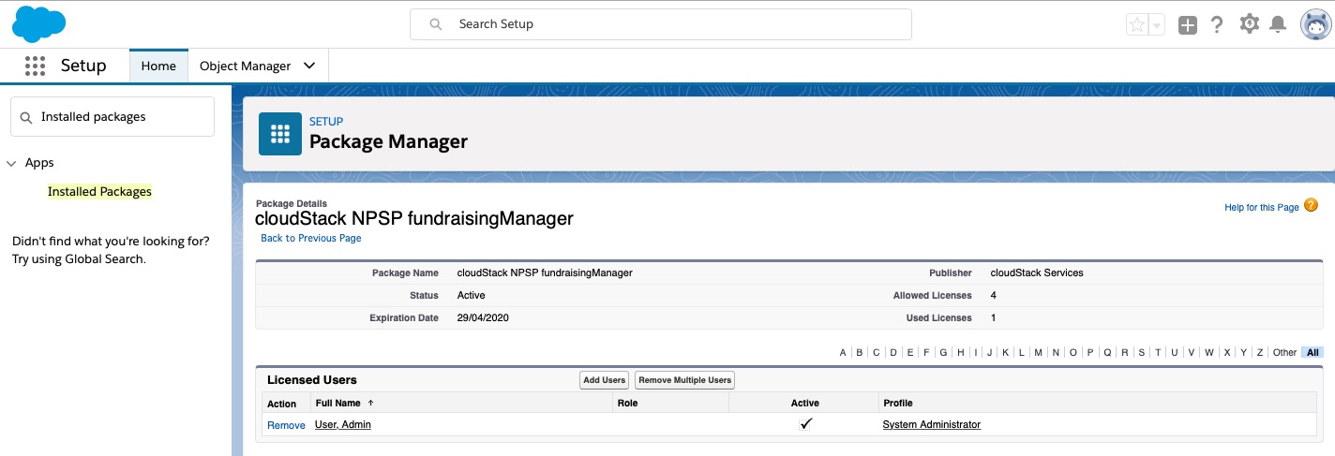Filter users by letter U

[1174, 353]
